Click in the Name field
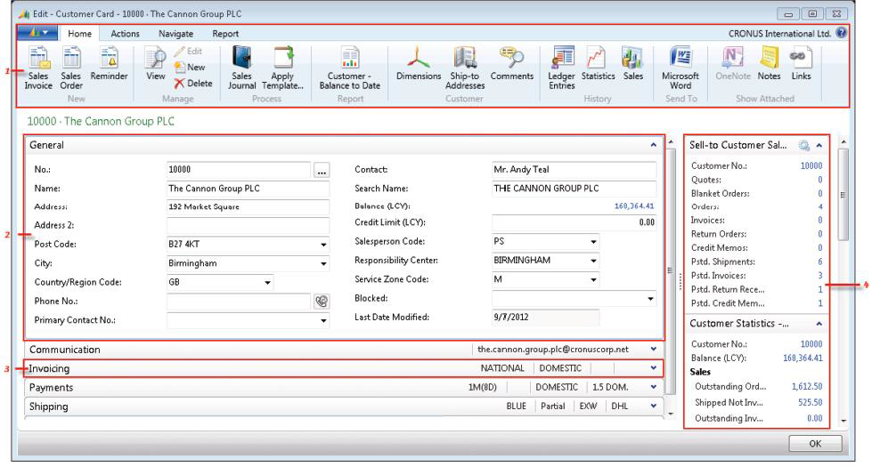 [248, 189]
